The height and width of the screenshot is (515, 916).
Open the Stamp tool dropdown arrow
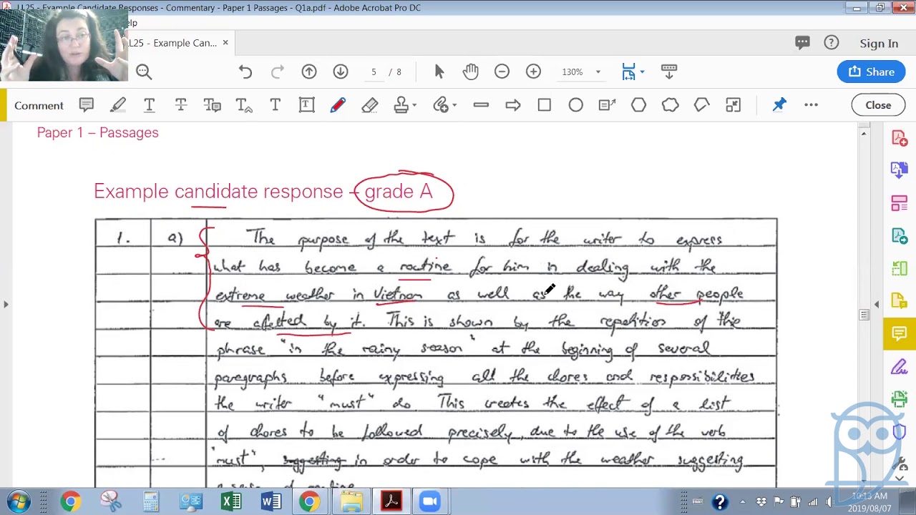pos(414,106)
